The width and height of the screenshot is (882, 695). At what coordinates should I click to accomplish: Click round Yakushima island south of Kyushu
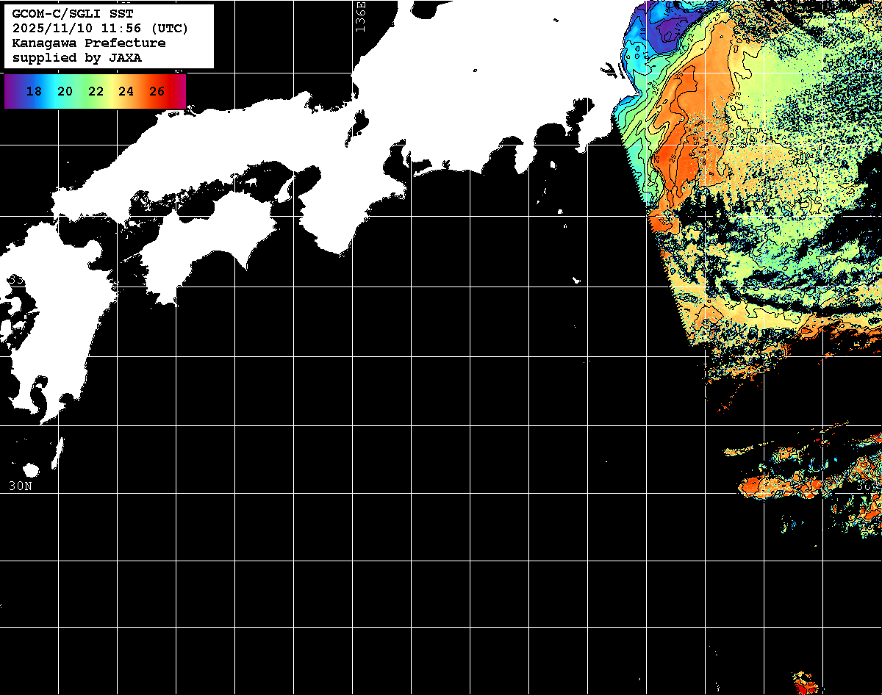[31, 470]
